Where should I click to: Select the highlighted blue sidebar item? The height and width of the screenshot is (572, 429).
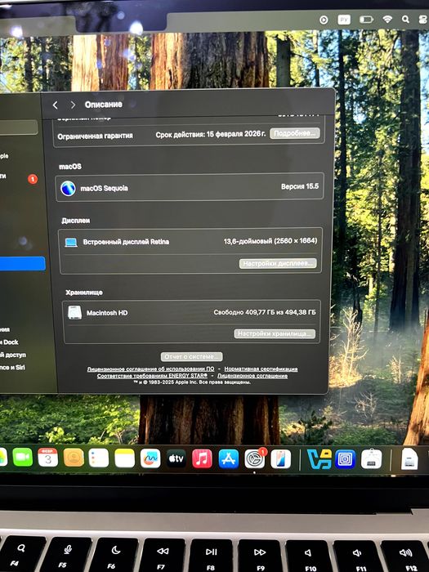pyautogui.click(x=22, y=263)
